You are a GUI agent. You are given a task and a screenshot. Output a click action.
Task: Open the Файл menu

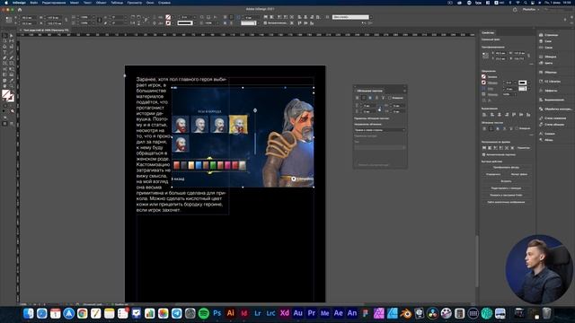click(x=34, y=3)
